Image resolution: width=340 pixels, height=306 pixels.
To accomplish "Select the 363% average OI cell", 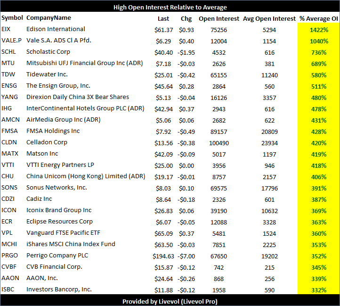I will (x=319, y=222).
